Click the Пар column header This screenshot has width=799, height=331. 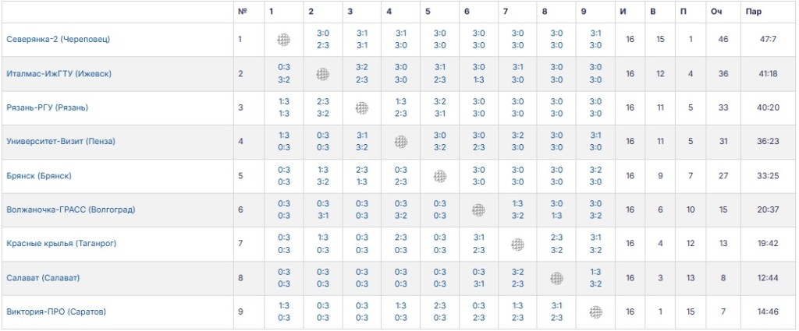tap(754, 12)
